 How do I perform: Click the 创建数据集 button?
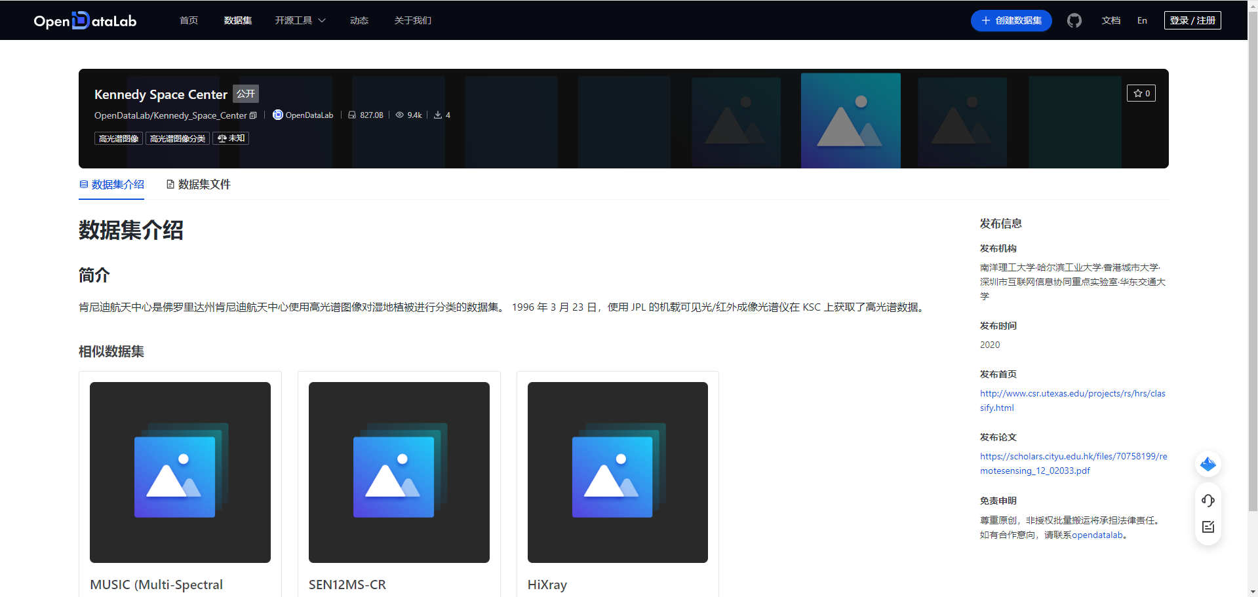click(1011, 20)
